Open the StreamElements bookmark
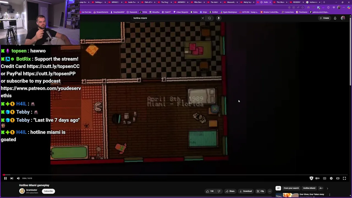Viewport: 352px width, 198px height. [x=101, y=12]
